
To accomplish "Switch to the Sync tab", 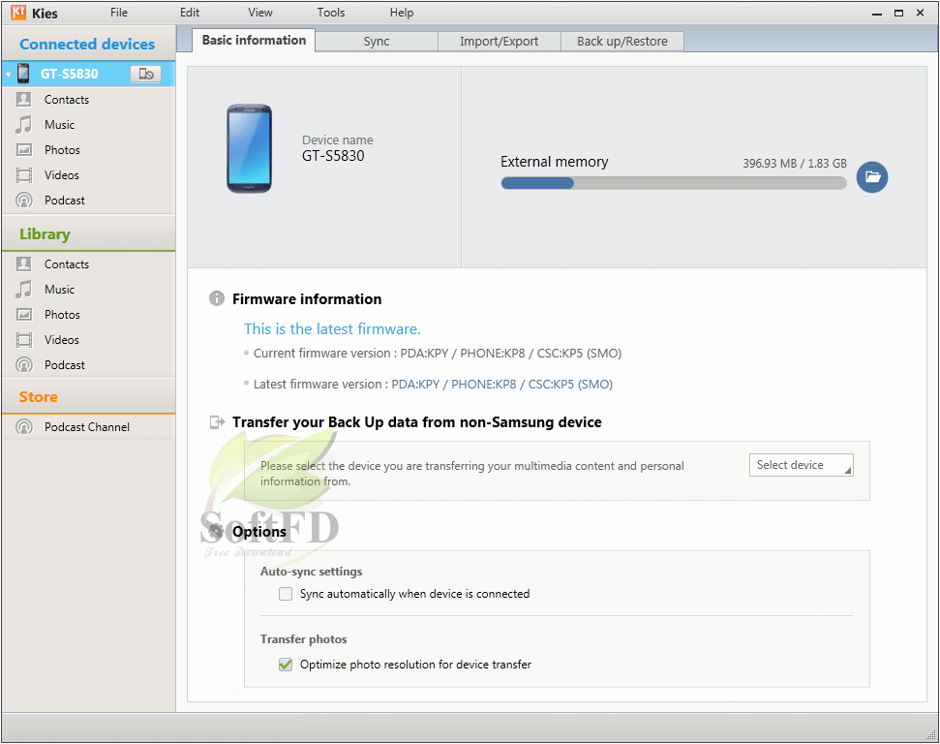I will pyautogui.click(x=377, y=42).
